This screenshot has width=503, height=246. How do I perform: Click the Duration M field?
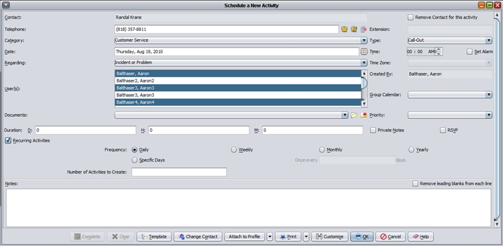click(x=312, y=130)
